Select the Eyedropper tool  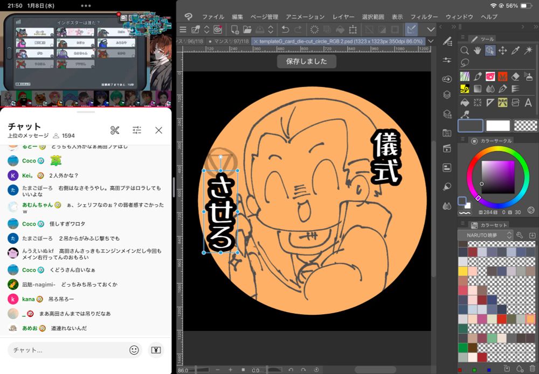[x=515, y=51]
